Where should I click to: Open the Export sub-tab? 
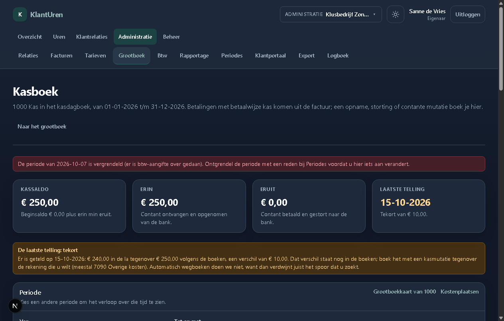[x=307, y=56]
